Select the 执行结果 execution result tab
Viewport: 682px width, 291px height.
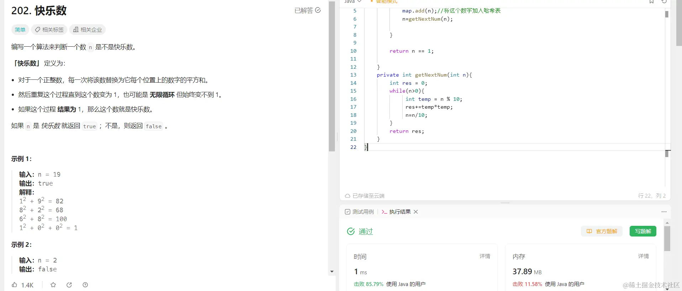pos(396,212)
